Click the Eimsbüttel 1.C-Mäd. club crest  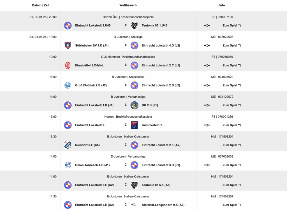point(68,65)
